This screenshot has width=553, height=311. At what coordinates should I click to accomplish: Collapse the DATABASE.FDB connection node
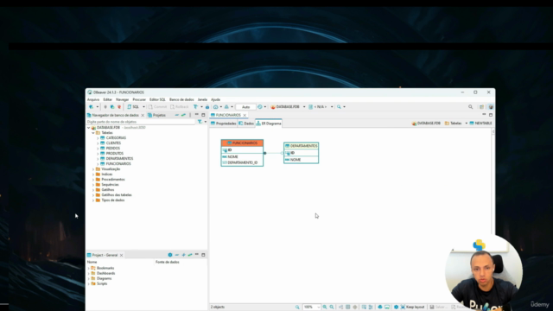tap(89, 128)
